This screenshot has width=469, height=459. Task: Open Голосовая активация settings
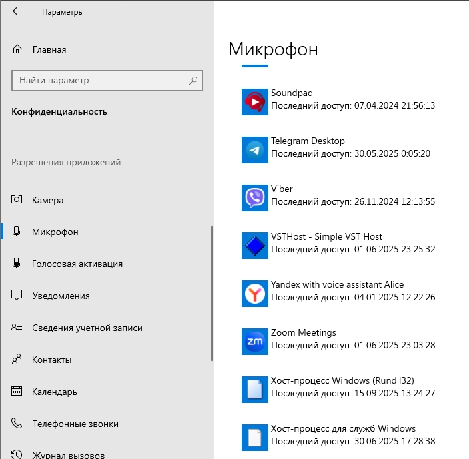tap(77, 264)
